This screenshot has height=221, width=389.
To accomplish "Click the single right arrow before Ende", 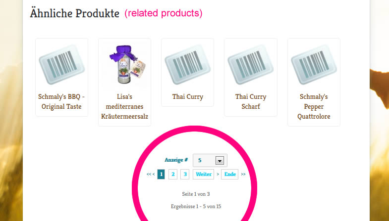I will coord(218,174).
